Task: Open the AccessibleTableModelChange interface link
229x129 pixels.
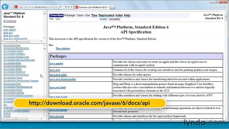Action: [21, 81]
